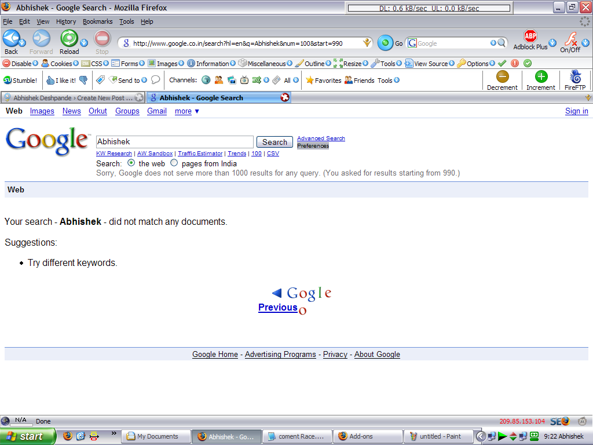Launch FireFTP from toolbar
Viewport: 593px width, 445px height.
(575, 81)
